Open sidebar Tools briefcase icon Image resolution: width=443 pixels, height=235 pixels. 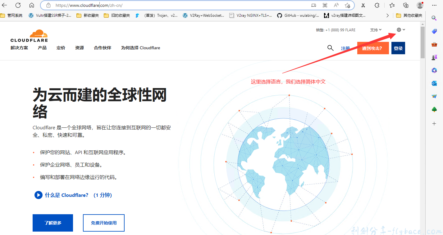434,44
